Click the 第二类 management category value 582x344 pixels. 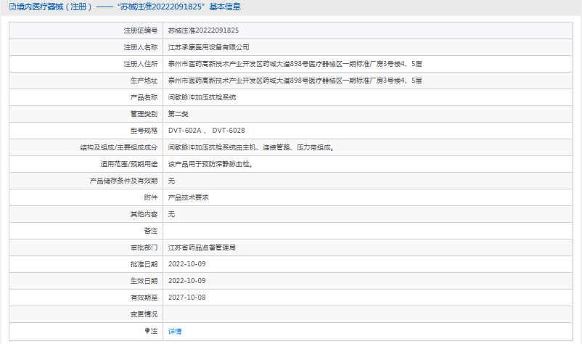(x=179, y=114)
